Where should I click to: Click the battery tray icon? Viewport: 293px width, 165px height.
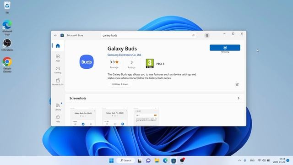coord(269,160)
